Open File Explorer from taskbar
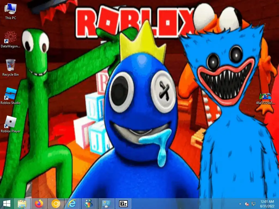This screenshot has height=209, width=279. point(22,204)
